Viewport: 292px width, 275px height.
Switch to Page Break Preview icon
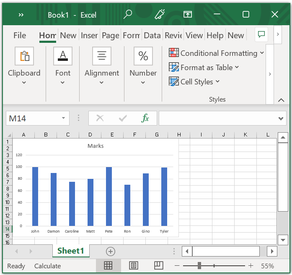[x=159, y=265]
